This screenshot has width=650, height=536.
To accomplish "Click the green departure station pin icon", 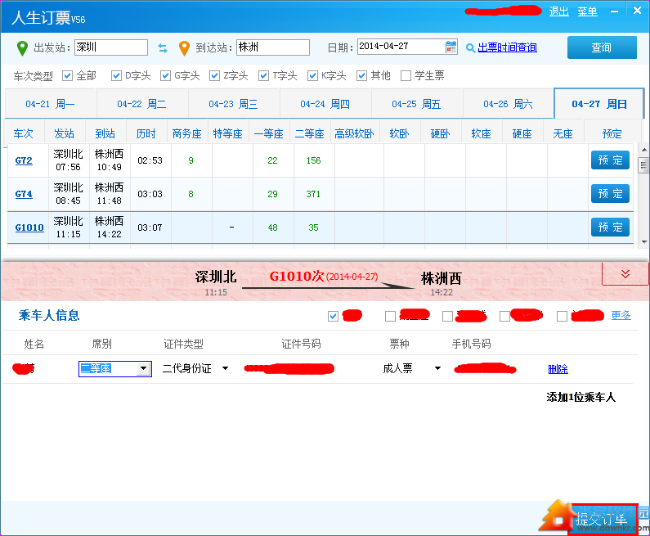I will click(23, 47).
